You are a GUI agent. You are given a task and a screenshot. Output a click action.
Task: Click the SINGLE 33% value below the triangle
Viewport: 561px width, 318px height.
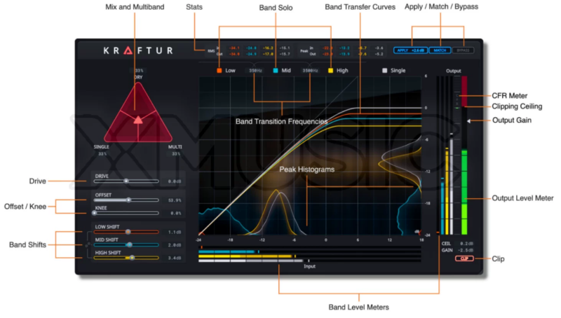click(x=102, y=154)
